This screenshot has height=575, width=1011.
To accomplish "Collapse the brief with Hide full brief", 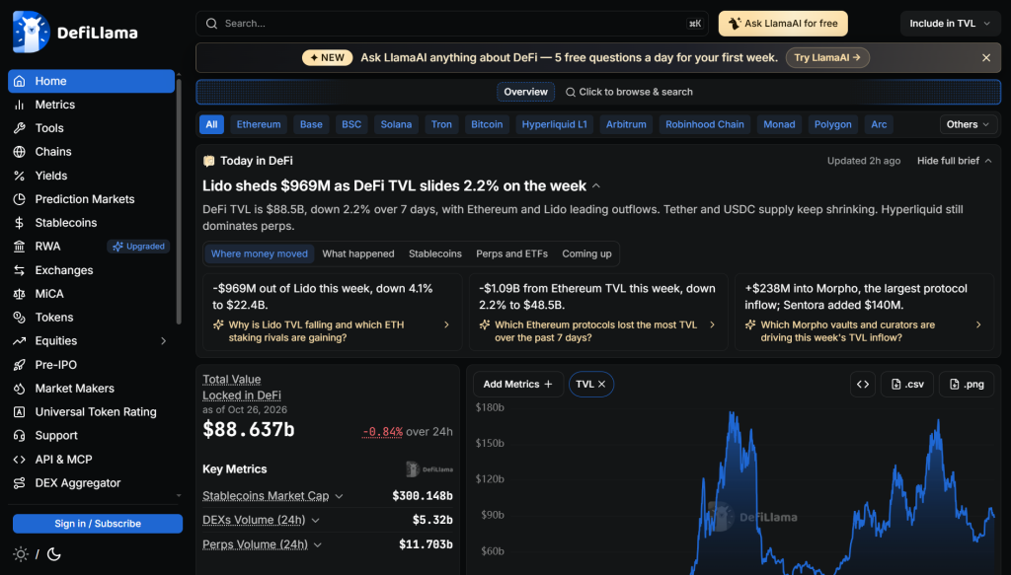I will click(x=955, y=161).
